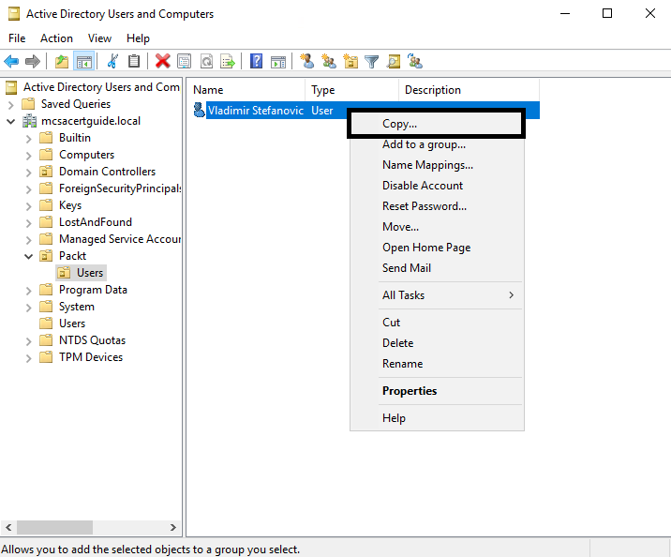This screenshot has width=671, height=557.
Task: Open Help via blue question mark icon
Action: coord(256,62)
